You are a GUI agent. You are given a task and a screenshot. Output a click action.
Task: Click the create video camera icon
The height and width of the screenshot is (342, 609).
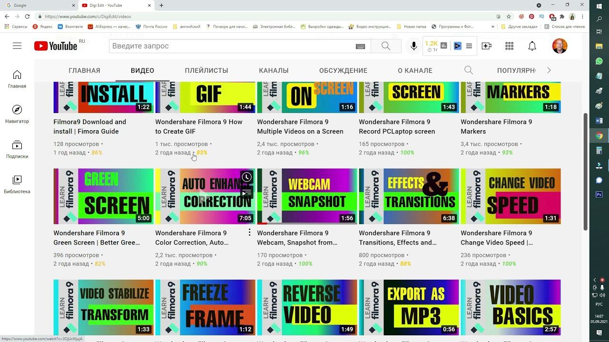(x=486, y=46)
